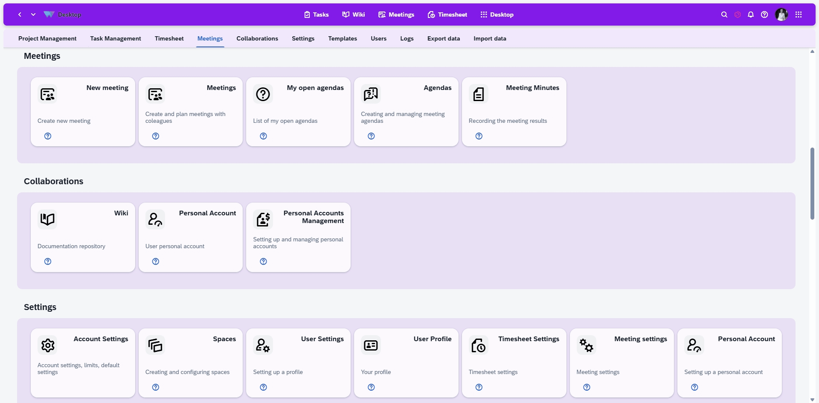
Task: Click the Timesheet Settings clock icon
Action: click(x=479, y=345)
